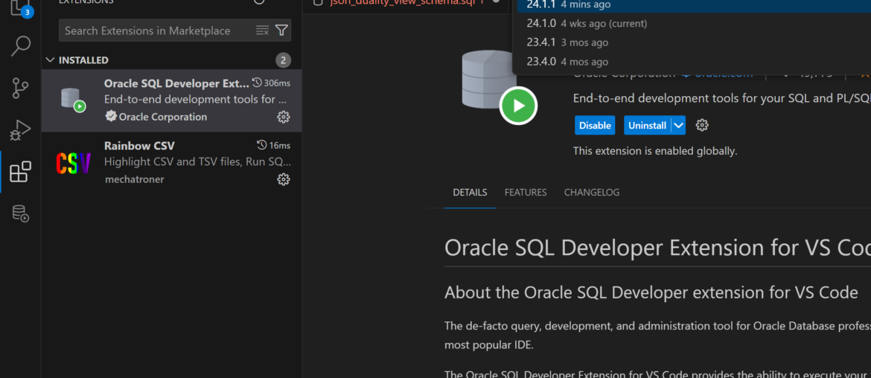Select Oracle SQL Developer extension in list
Image resolution: width=871 pixels, height=378 pixels.
172,100
